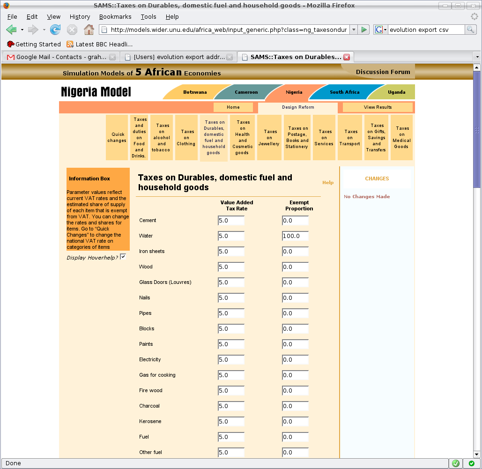Switch to the South Africa country tab
482x469 pixels.
344,92
